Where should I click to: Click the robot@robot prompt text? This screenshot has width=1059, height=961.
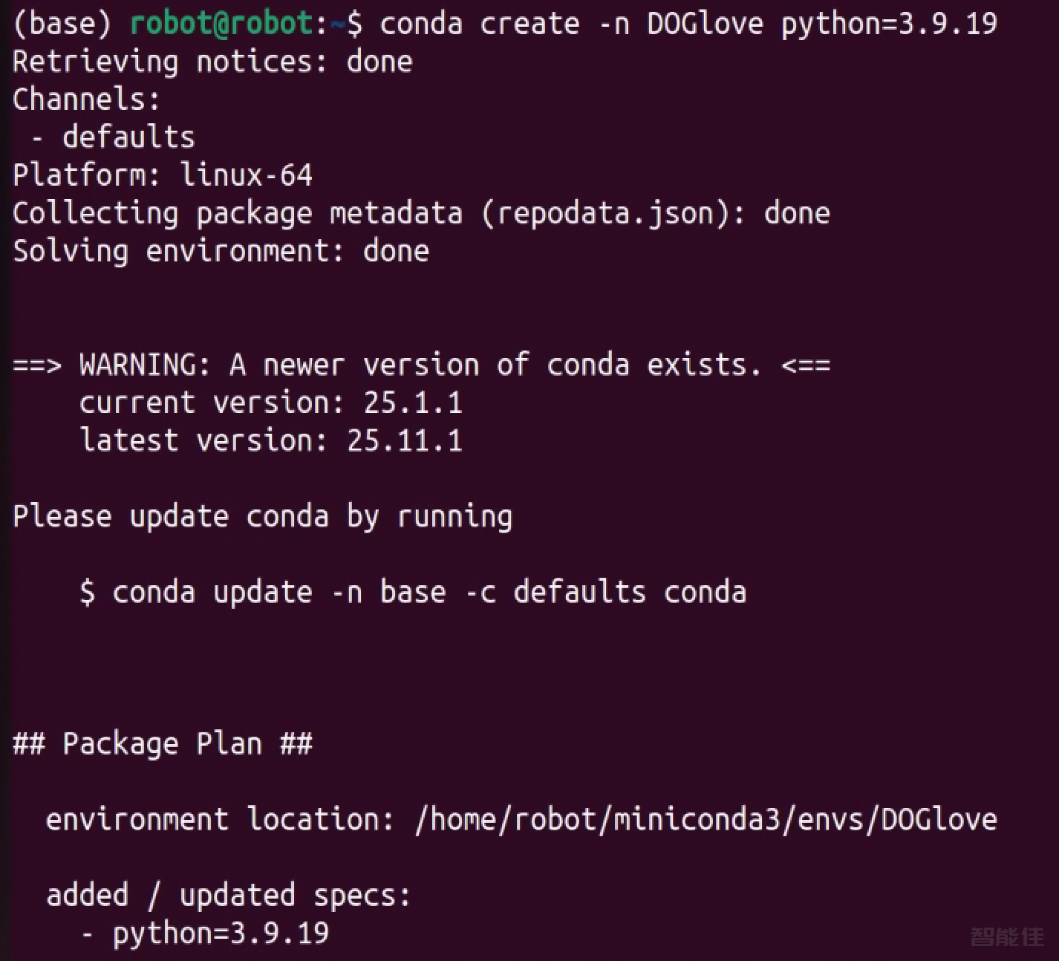coord(221,24)
